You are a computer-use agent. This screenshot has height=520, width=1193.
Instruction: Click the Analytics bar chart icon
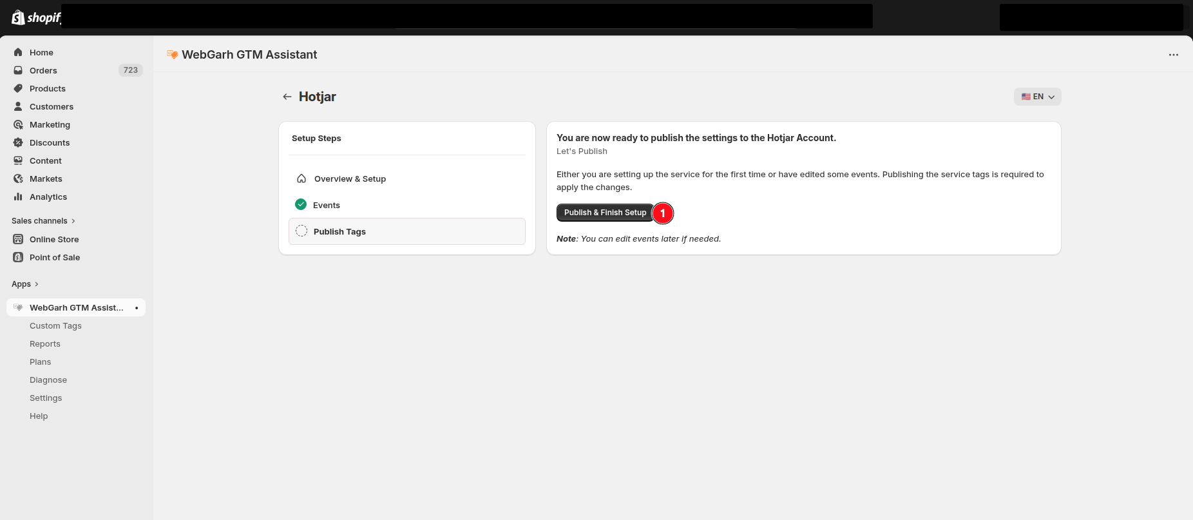point(18,197)
